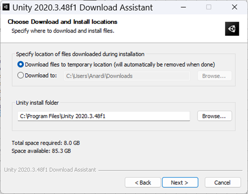Continue with the "Next >" button

tap(180, 183)
